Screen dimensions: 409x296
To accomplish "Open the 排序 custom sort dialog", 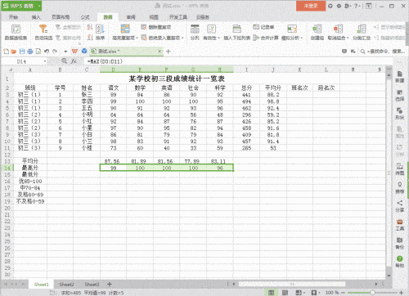I will 100,32.
